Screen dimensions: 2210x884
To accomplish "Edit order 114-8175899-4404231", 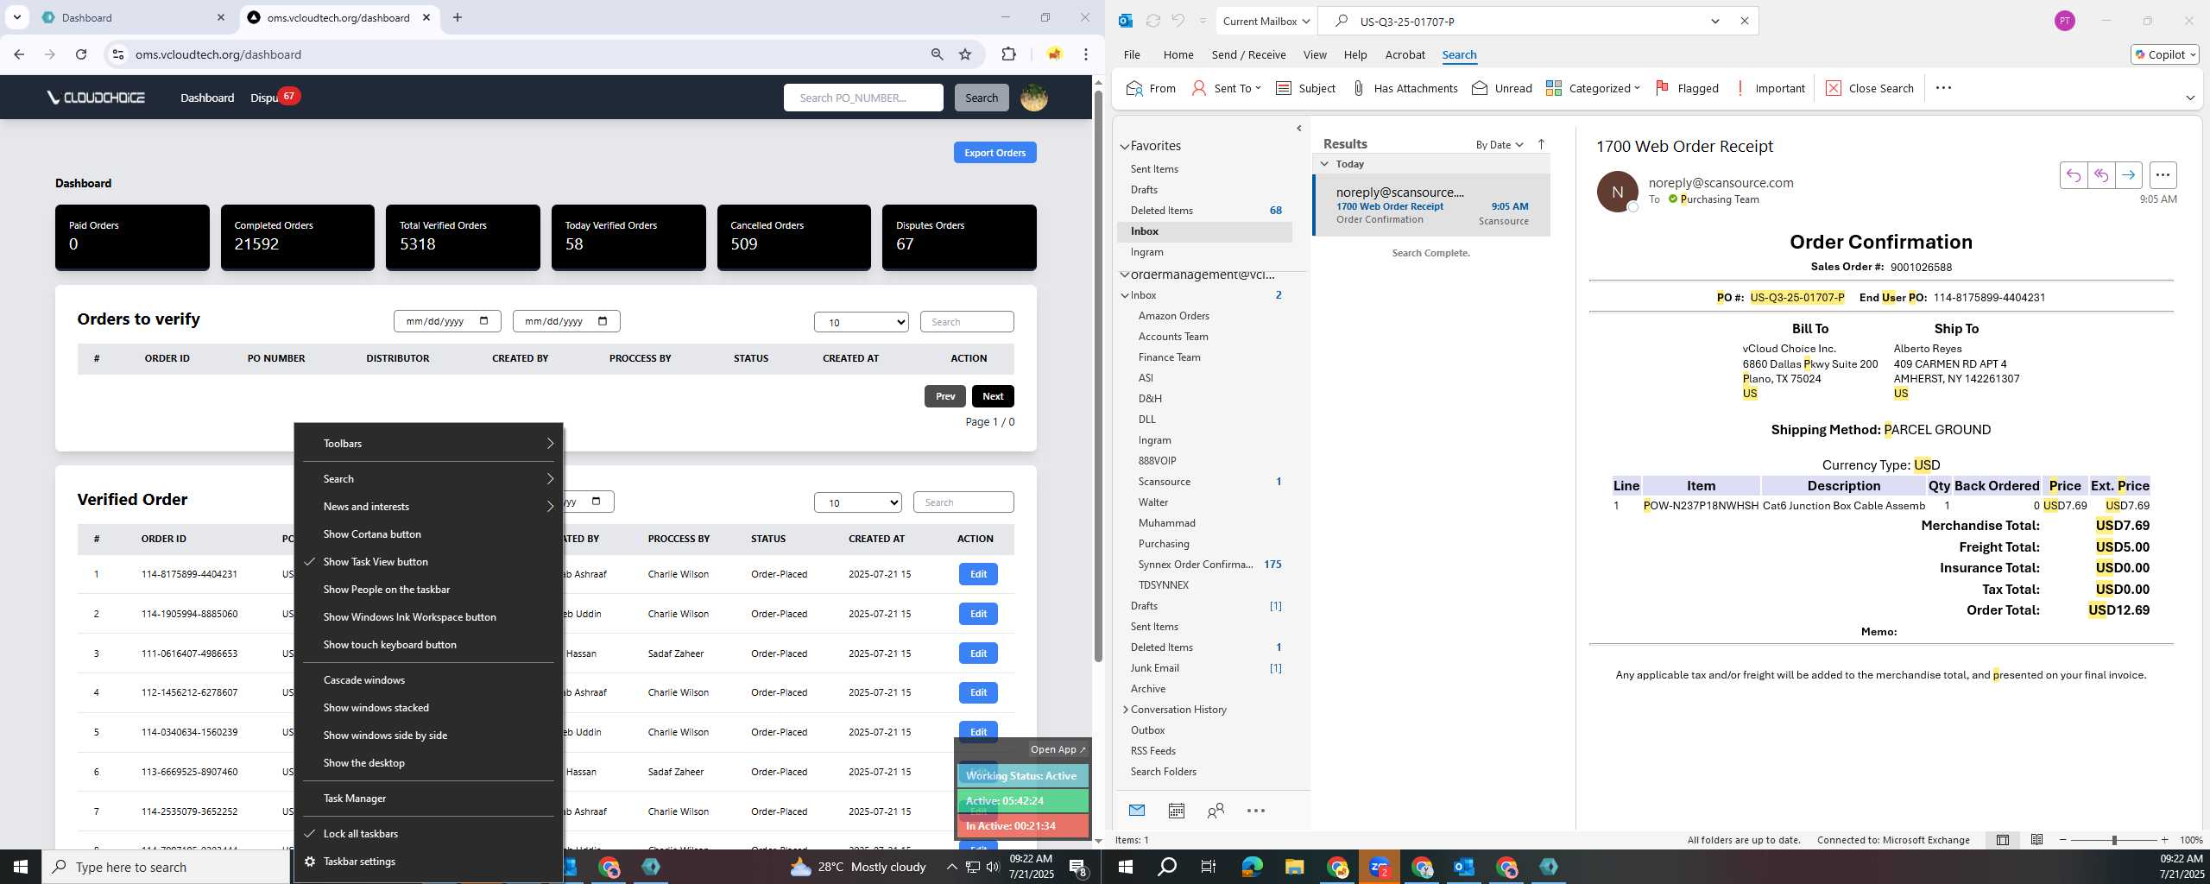I will pos(978,574).
